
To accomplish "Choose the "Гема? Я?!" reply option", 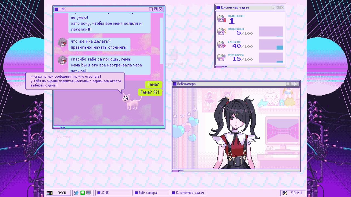I will click(x=149, y=92).
